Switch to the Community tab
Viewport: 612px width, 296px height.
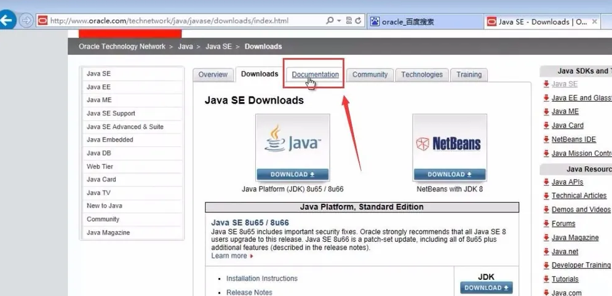[x=370, y=74]
